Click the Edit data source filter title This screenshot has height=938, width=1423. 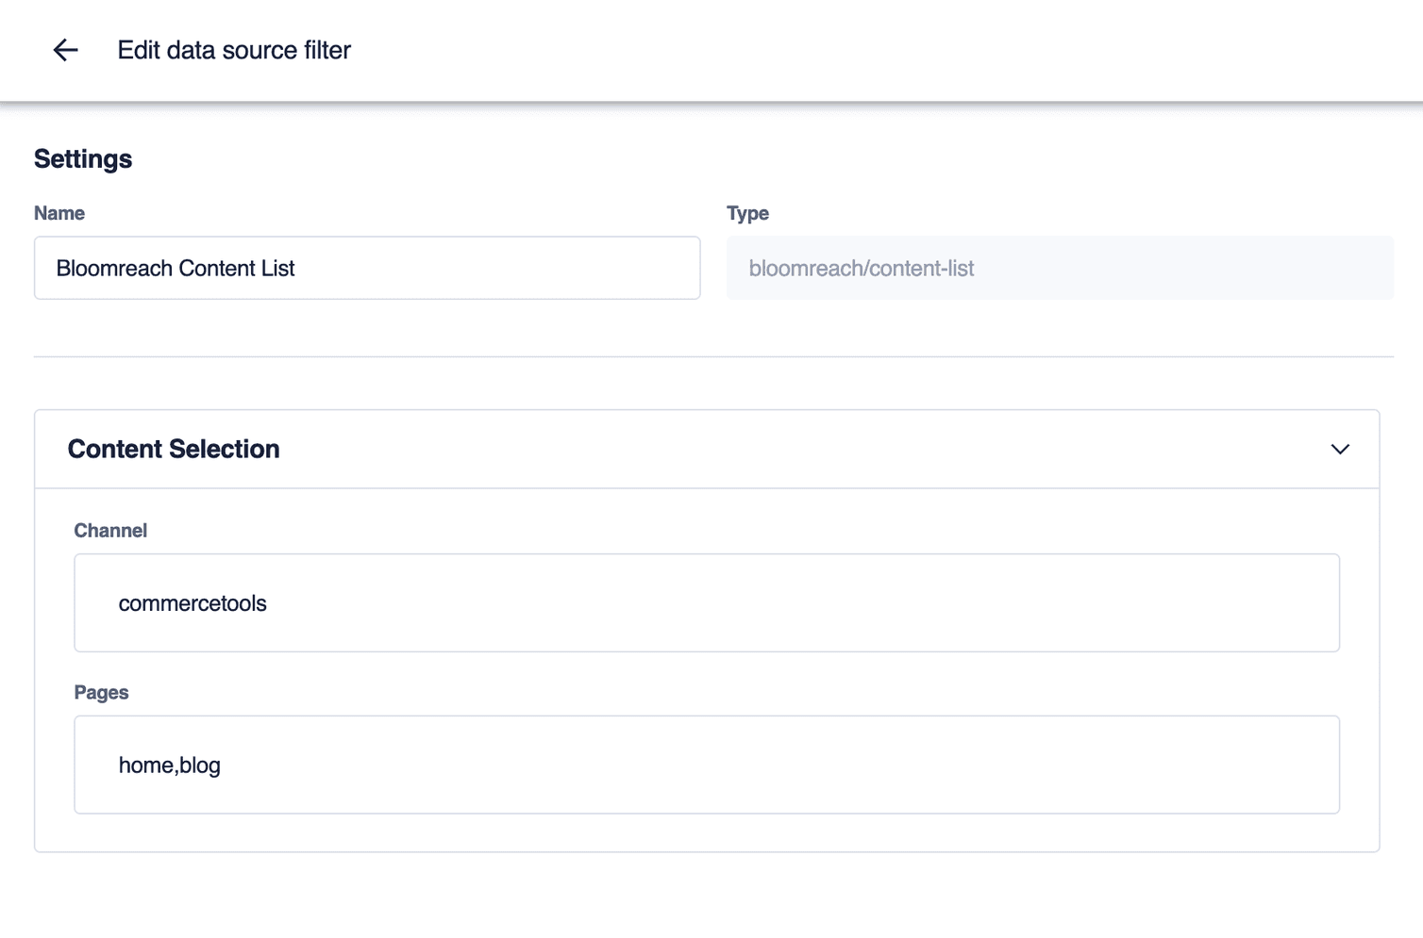pyautogui.click(x=234, y=50)
